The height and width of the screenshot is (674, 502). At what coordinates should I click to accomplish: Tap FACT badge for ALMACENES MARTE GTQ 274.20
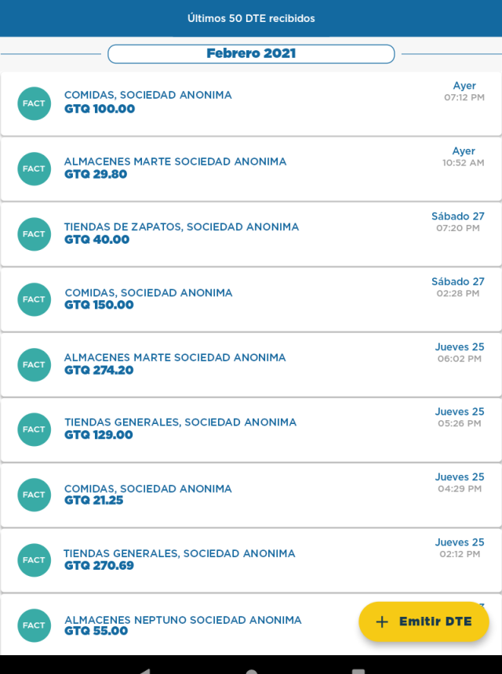coord(35,364)
